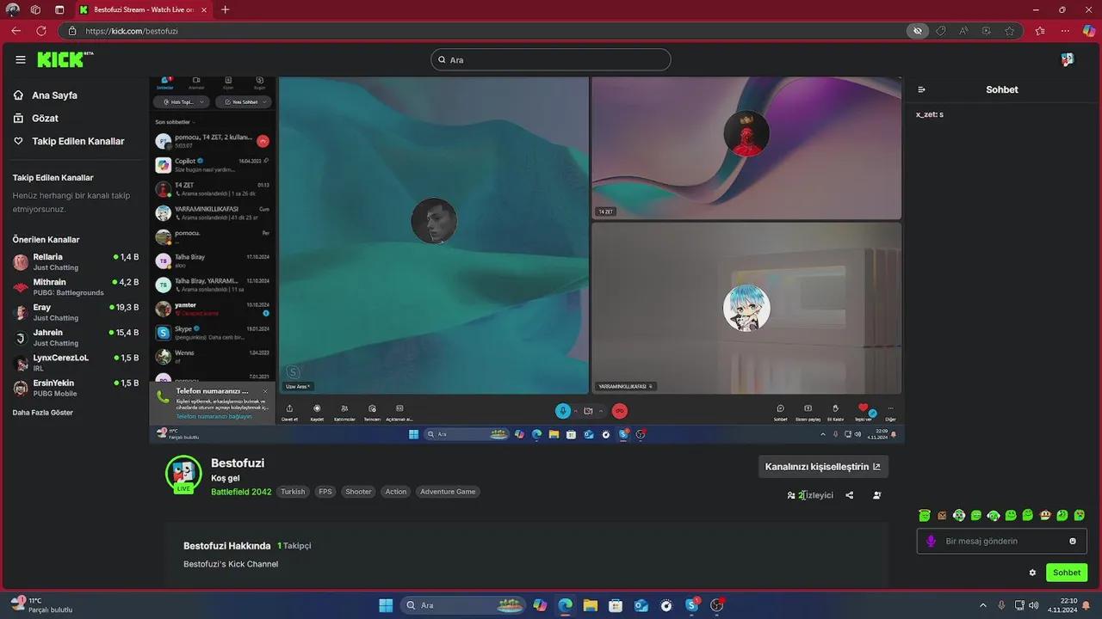Screen dimensions: 1102x619
Task: Click Telefon numaranızı bağlayın link
Action: (x=214, y=416)
